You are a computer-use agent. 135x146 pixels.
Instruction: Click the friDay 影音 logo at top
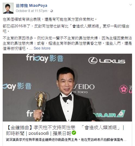click(45, 58)
